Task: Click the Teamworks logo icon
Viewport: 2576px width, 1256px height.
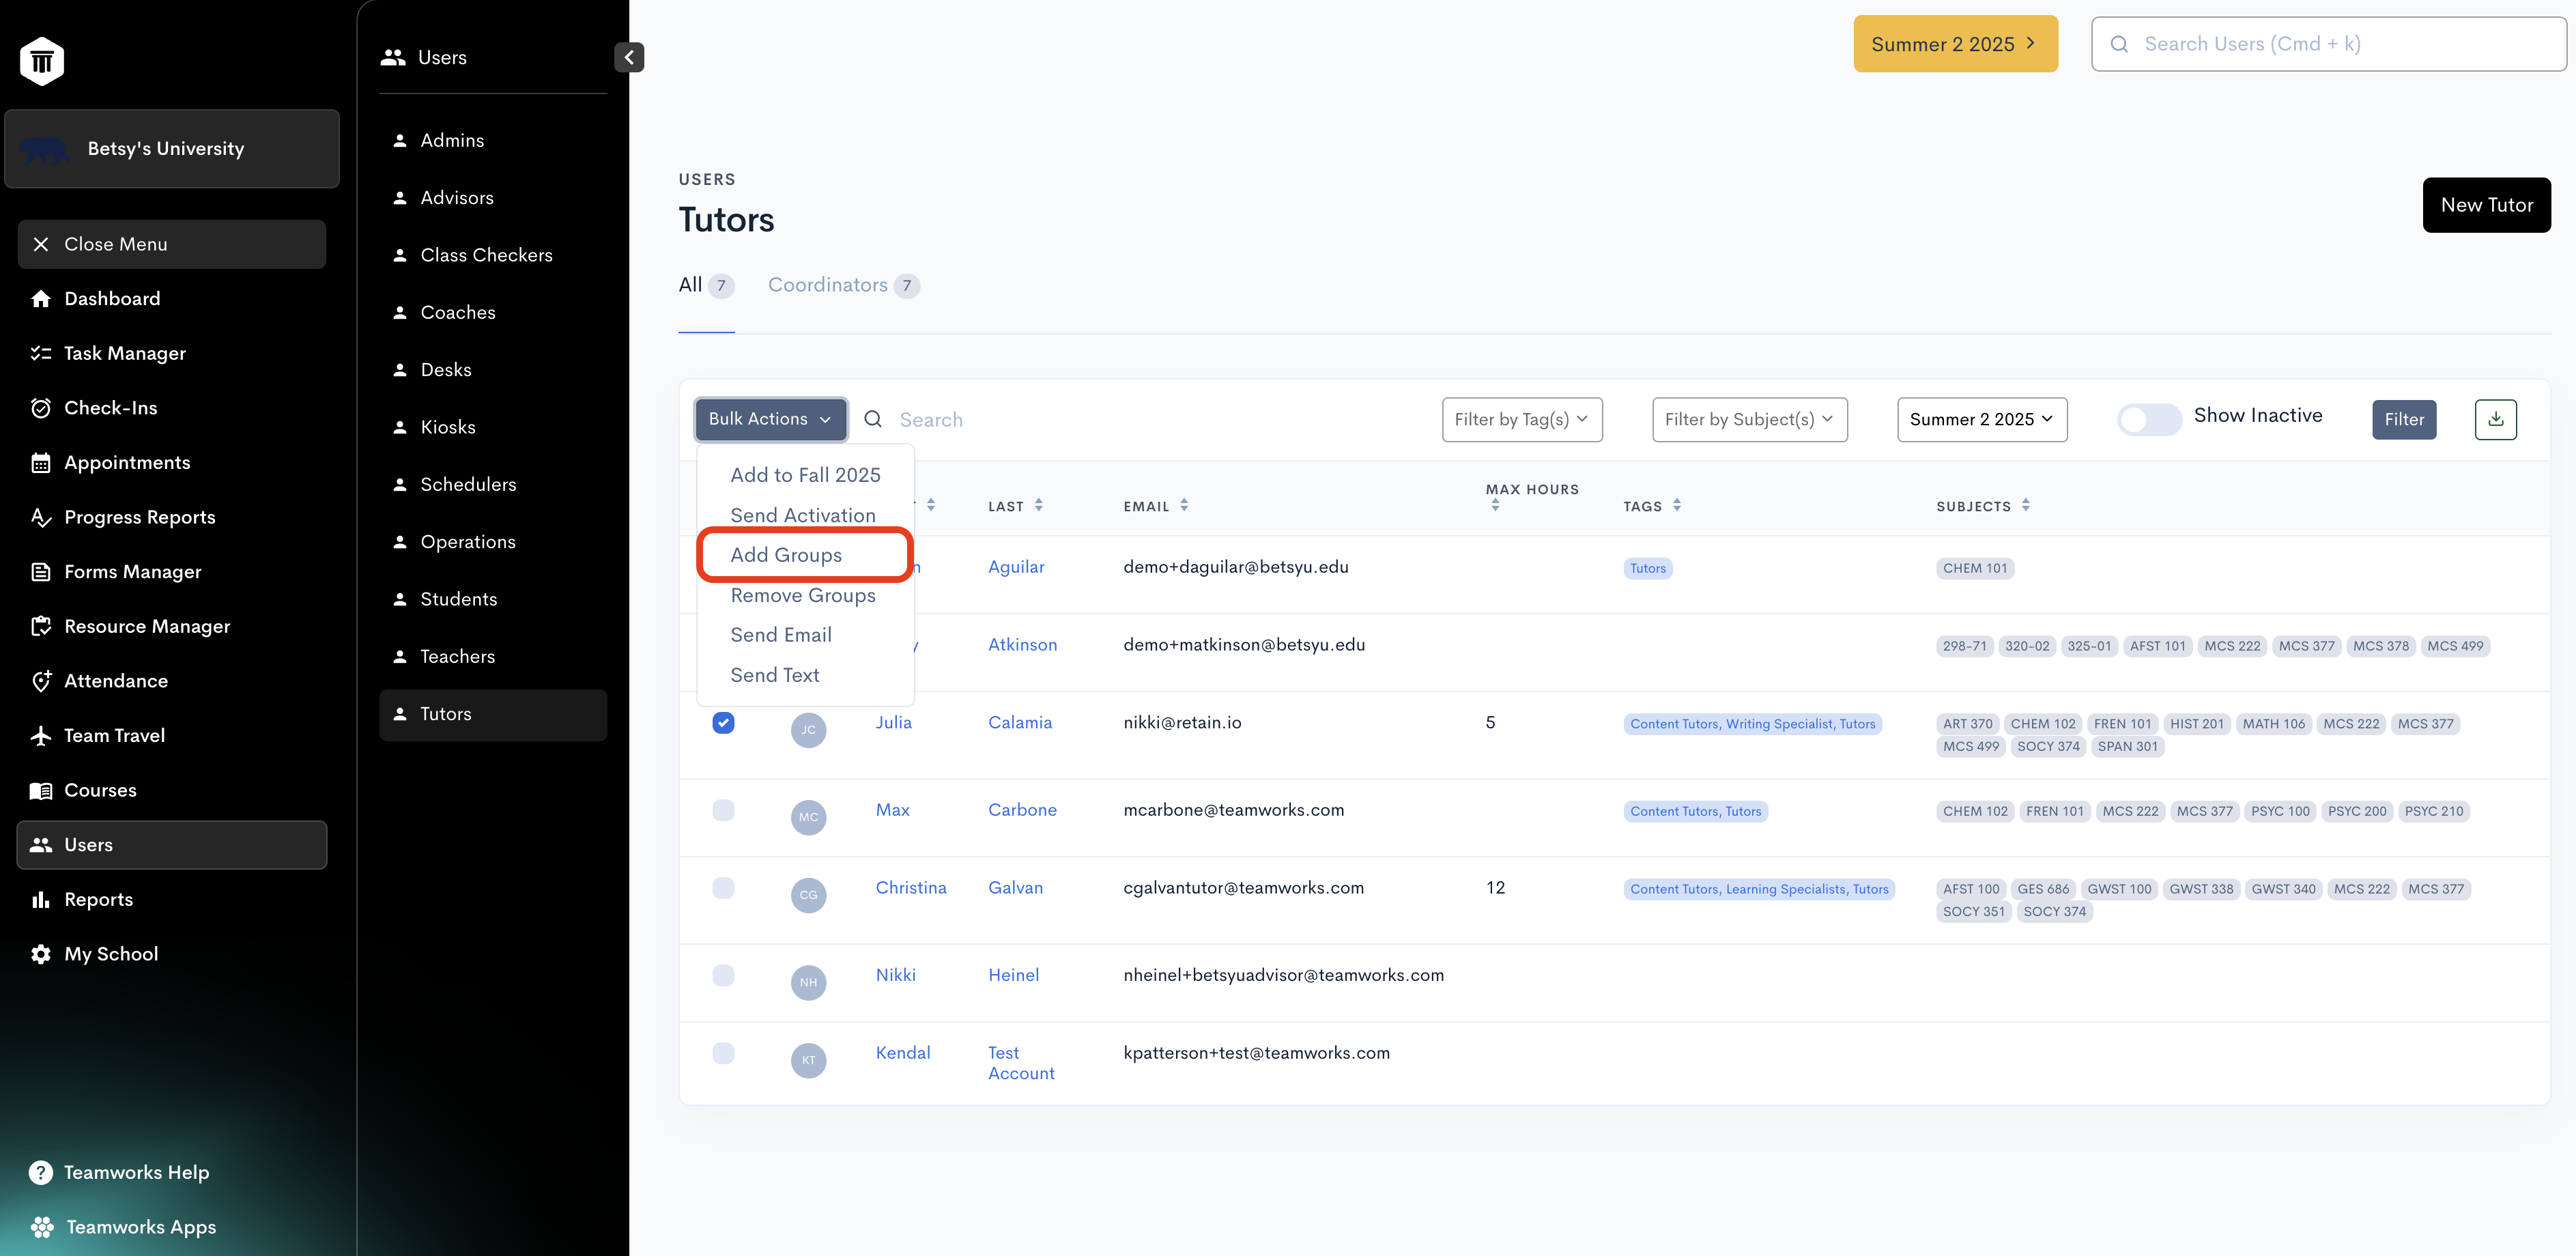Action: (42, 61)
